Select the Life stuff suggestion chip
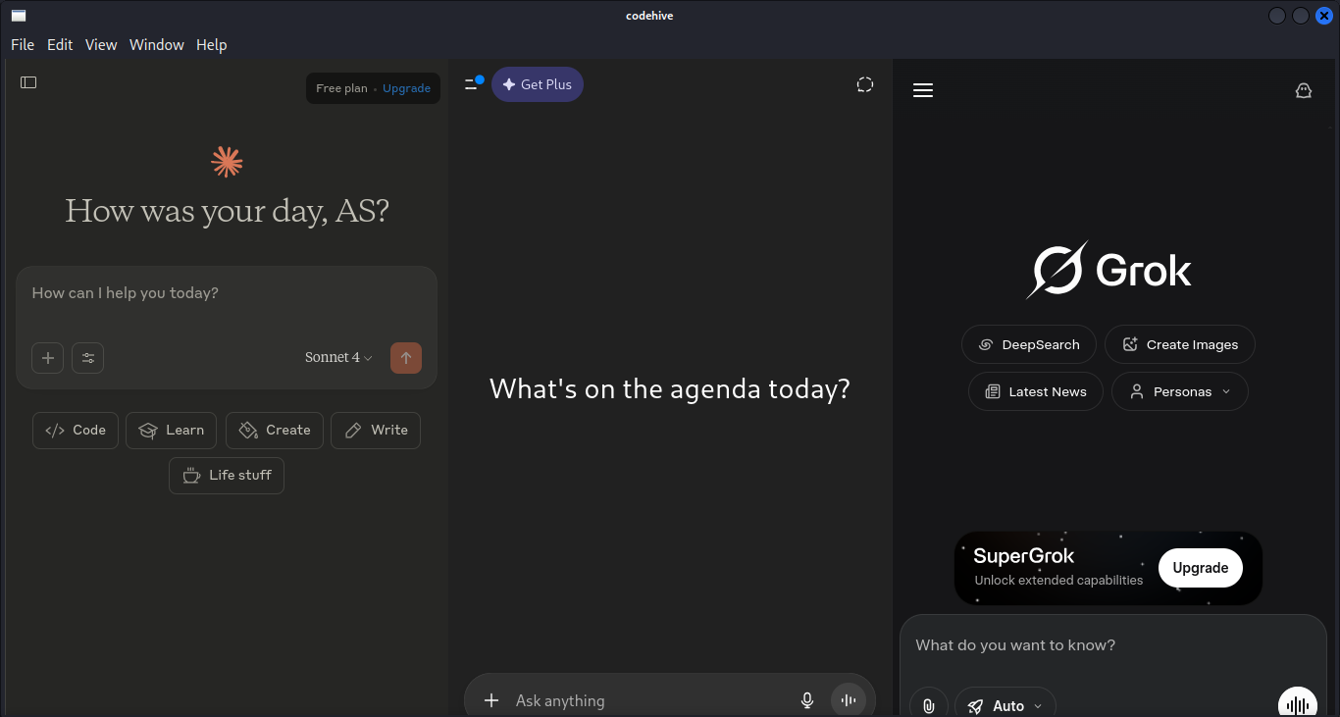Screen dimensions: 1340x717 click(227, 475)
